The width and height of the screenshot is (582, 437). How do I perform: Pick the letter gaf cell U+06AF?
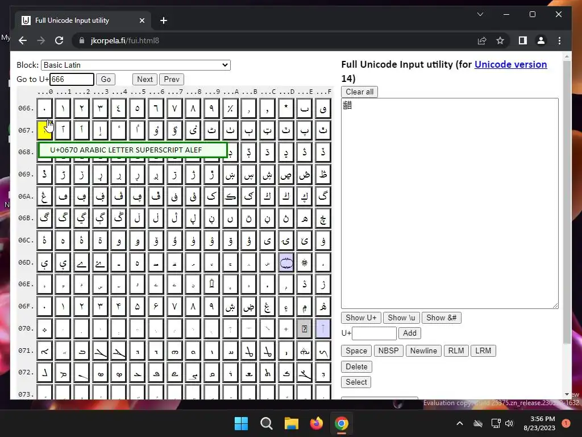point(323,196)
